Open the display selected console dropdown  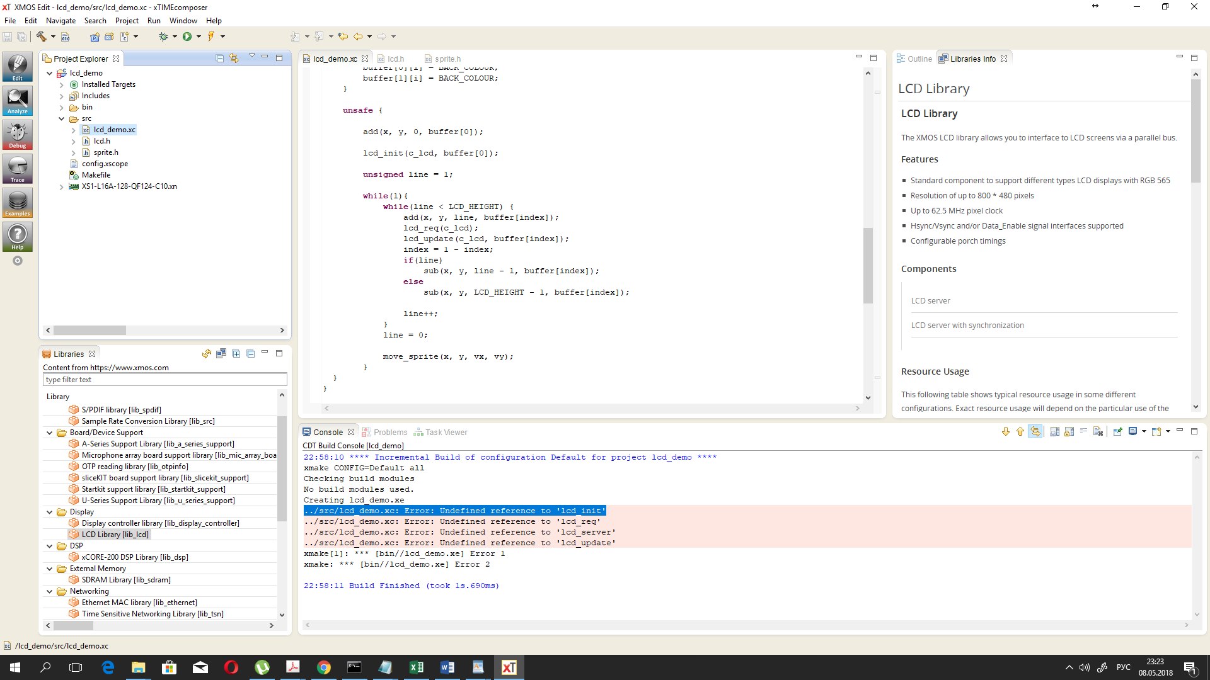click(x=1144, y=432)
